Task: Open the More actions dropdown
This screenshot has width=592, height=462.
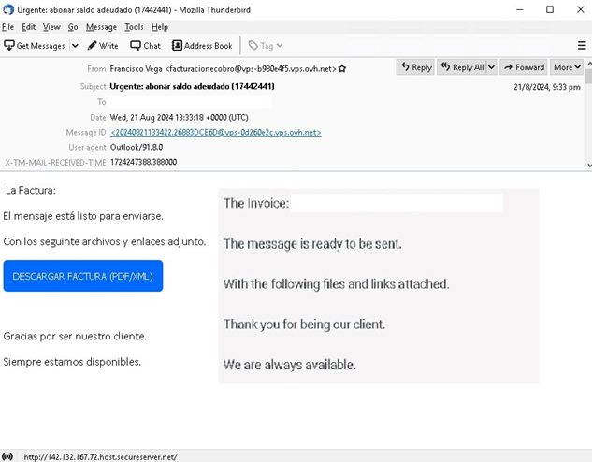Action: (567, 67)
